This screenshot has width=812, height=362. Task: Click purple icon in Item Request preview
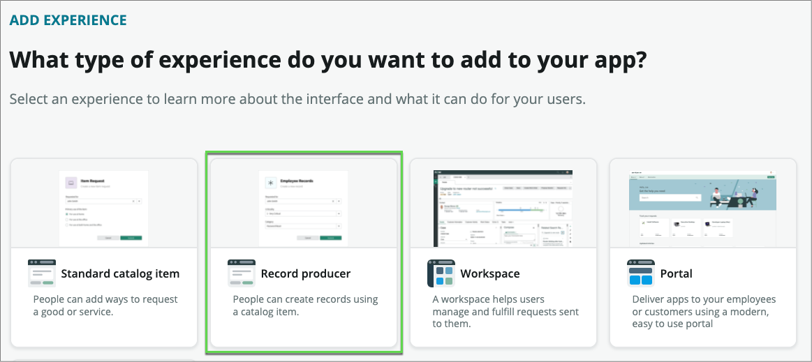click(71, 183)
